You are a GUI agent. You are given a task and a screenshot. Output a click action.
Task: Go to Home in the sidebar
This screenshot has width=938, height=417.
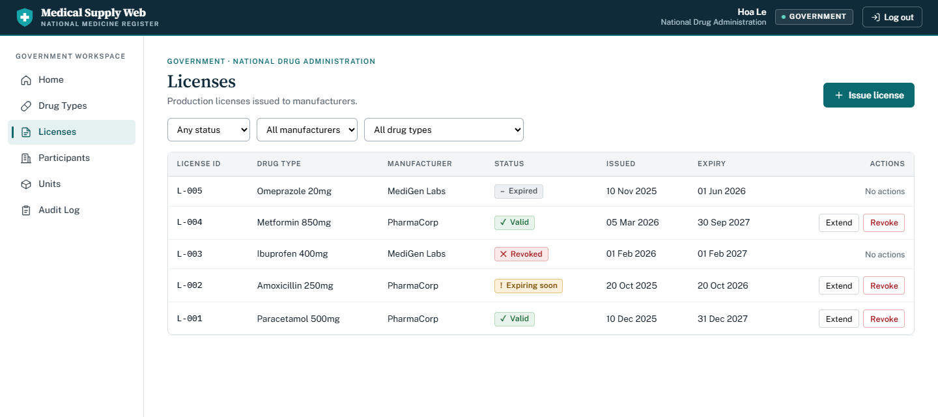point(72,79)
